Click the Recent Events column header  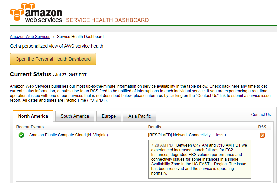[30, 127]
